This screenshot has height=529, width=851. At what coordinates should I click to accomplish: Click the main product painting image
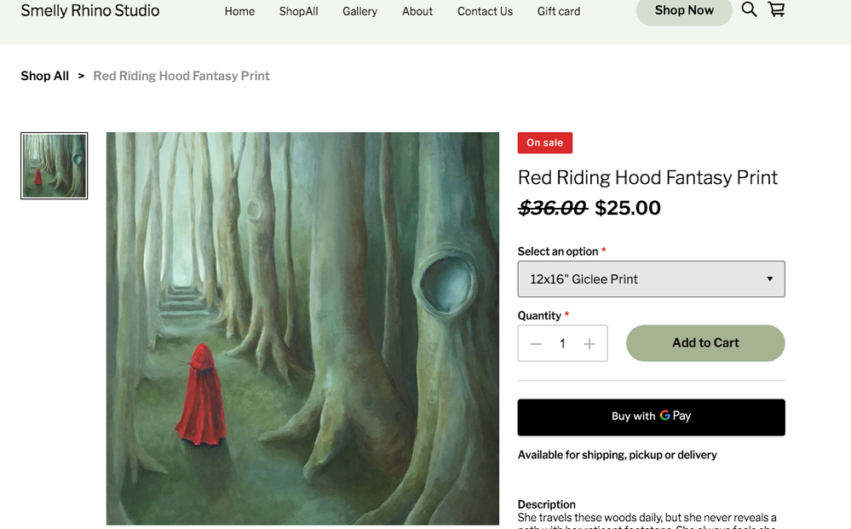(302, 328)
